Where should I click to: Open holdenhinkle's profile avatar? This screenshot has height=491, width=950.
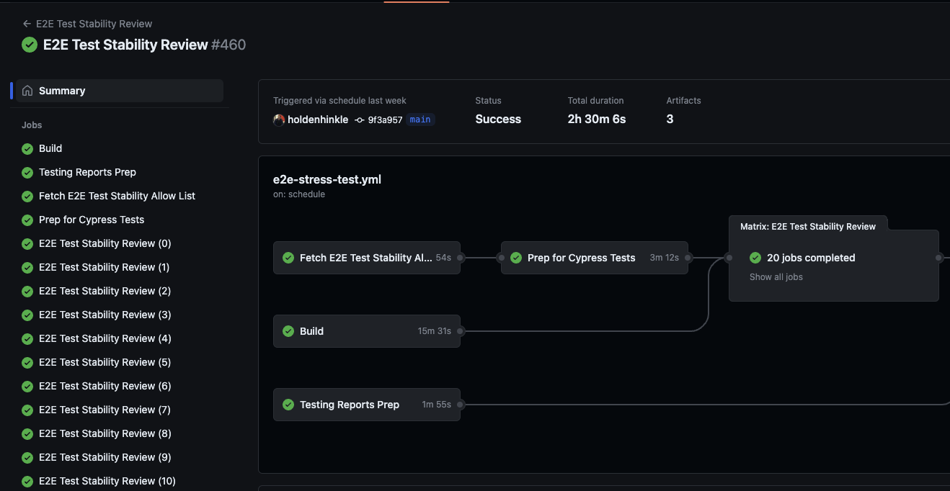(279, 120)
